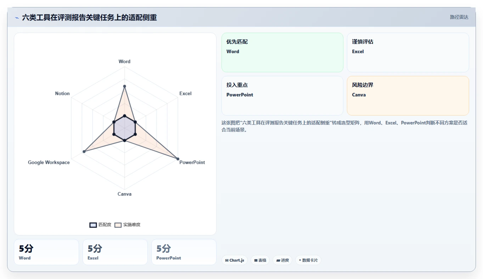The width and height of the screenshot is (483, 279).
Task: Click the header icon beside the title
Action: point(17,18)
